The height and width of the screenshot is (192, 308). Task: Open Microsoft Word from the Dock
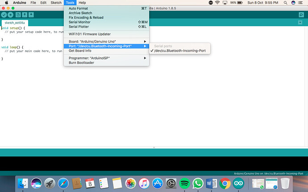coord(211,184)
